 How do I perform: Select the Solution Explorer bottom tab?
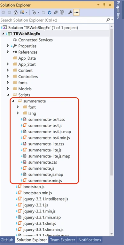[32, 240]
